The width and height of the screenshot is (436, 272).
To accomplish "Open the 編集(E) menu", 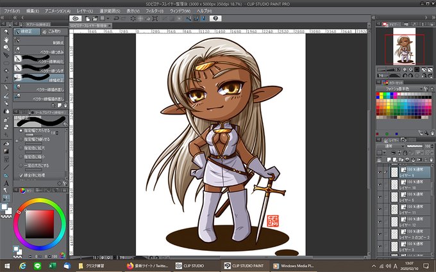I will coord(33,11).
